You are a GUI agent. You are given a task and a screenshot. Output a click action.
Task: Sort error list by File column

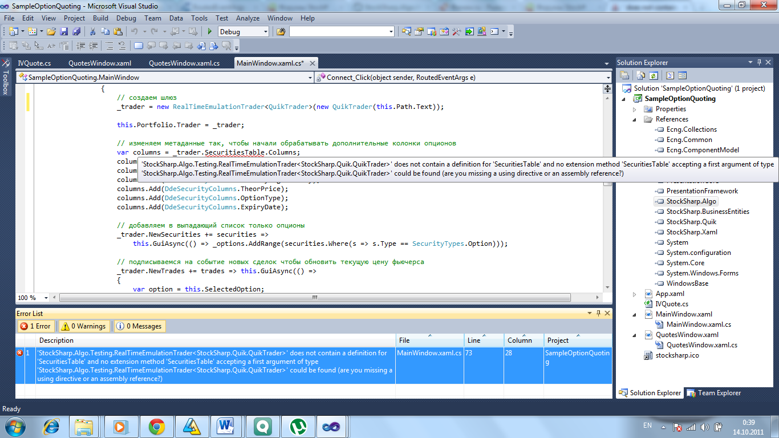click(x=429, y=340)
